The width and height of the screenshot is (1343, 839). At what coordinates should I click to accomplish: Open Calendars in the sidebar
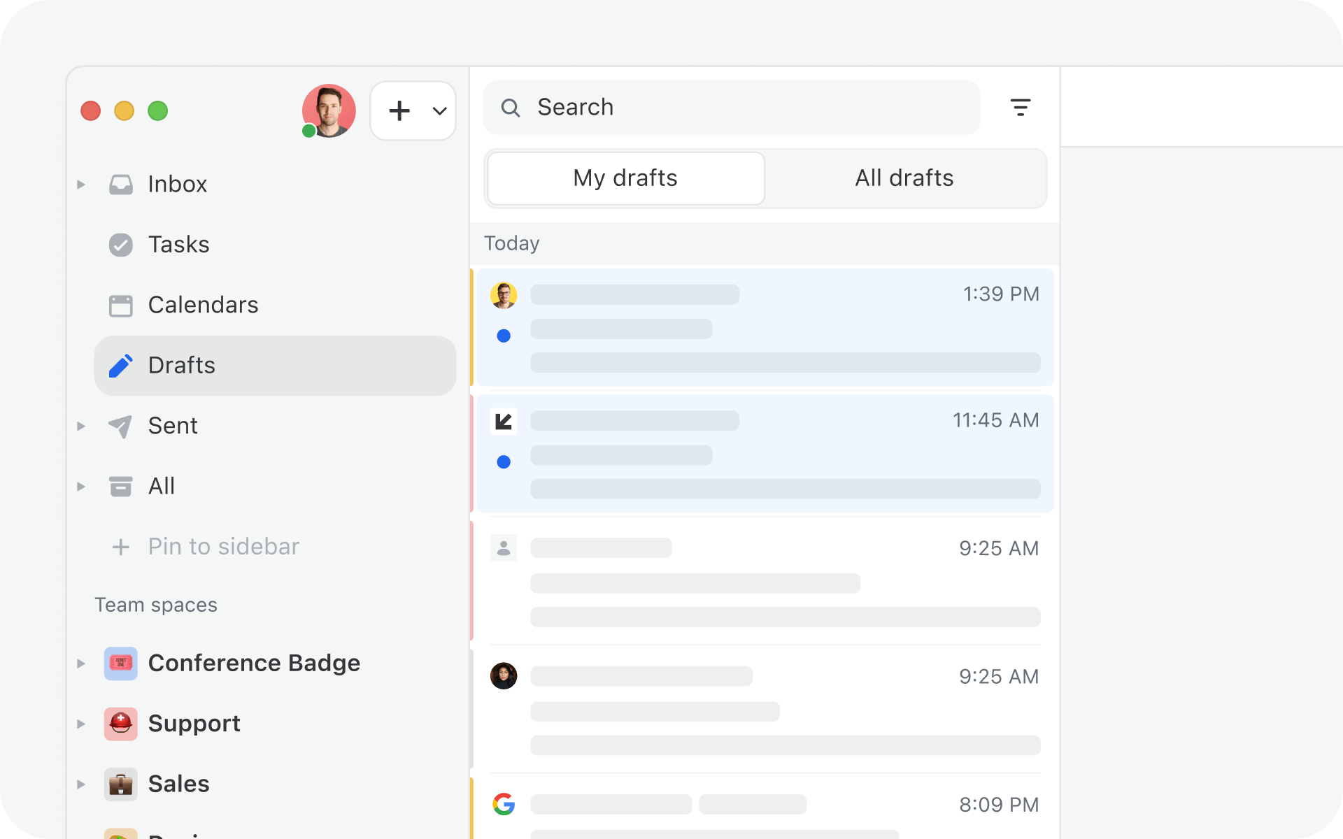203,305
